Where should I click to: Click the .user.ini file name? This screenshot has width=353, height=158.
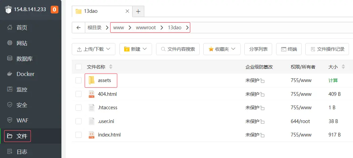pyautogui.click(x=106, y=121)
